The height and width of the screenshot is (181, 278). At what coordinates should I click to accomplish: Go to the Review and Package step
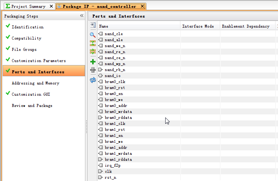[x=32, y=105]
